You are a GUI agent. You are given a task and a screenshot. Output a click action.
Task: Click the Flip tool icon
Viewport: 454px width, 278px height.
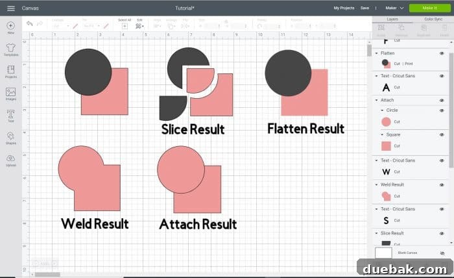coord(185,27)
